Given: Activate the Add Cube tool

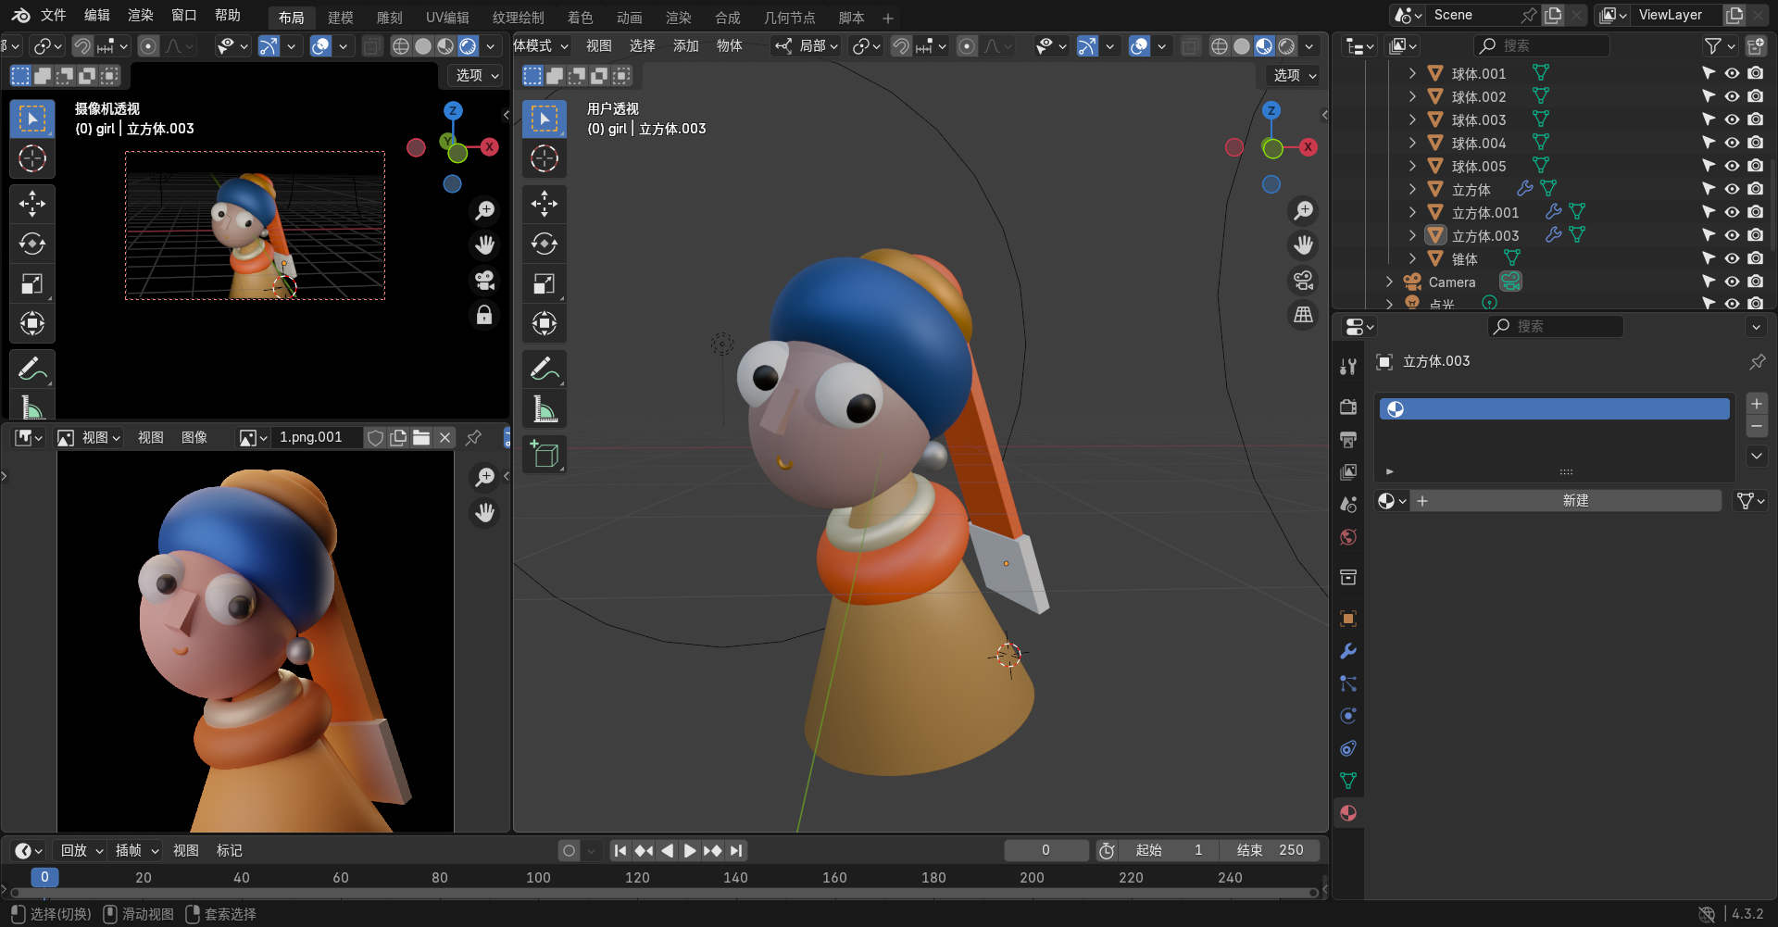Looking at the screenshot, I should [x=545, y=455].
